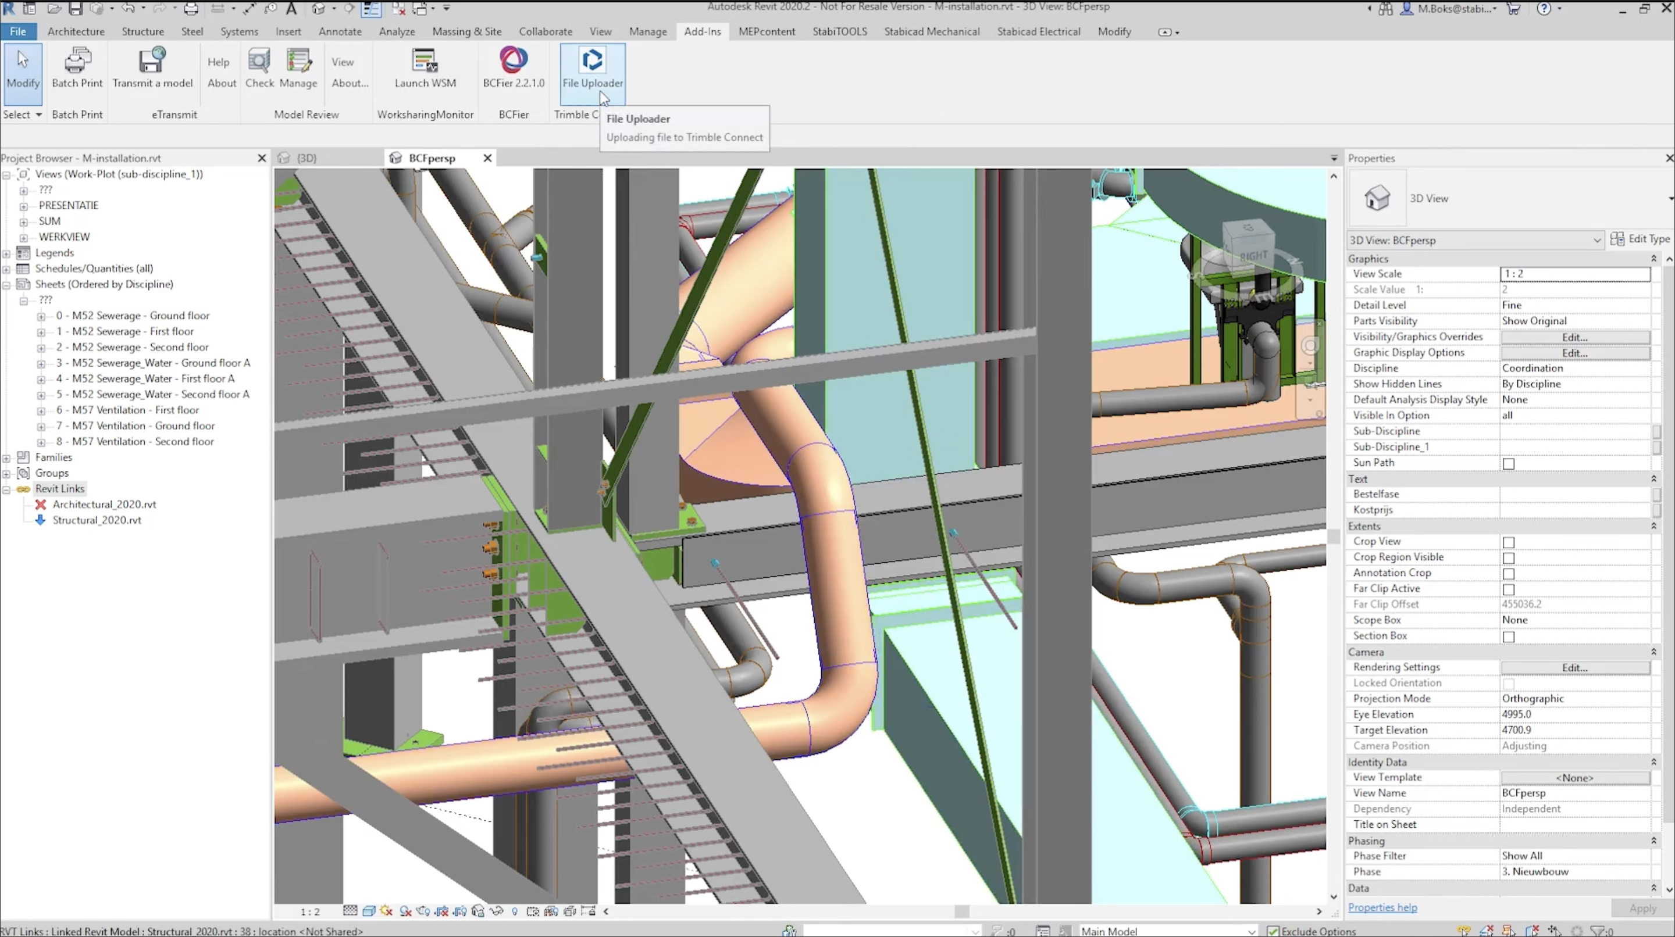Switch to the Collaborate tab

tap(546, 31)
